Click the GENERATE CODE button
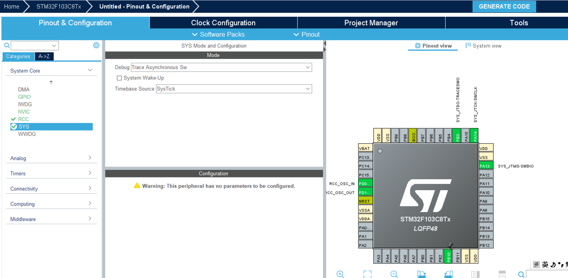The height and width of the screenshot is (278, 568). 504,7
